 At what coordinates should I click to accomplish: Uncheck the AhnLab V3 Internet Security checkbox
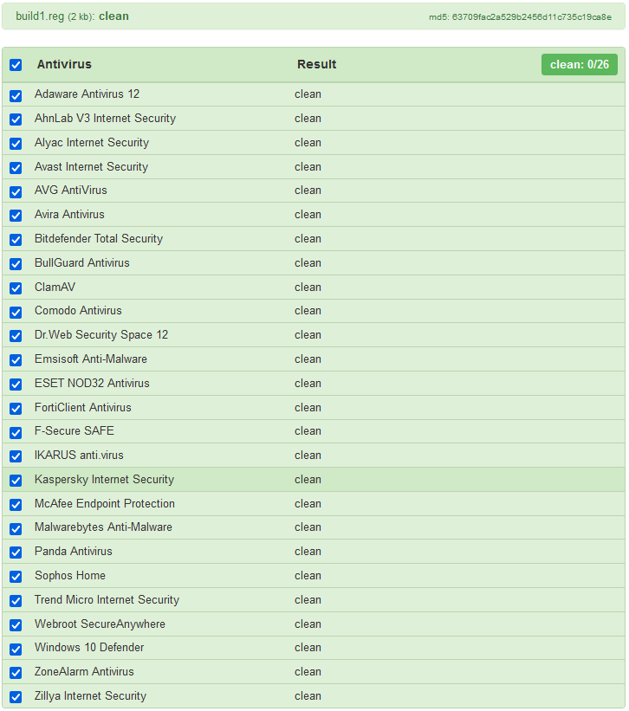pos(16,120)
